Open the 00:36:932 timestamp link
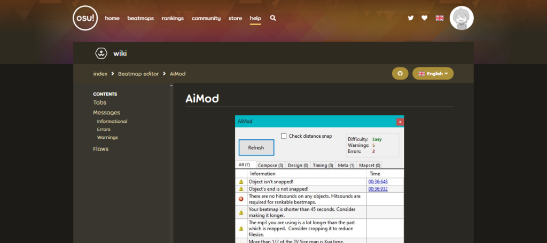The width and height of the screenshot is (547, 243). click(x=378, y=189)
